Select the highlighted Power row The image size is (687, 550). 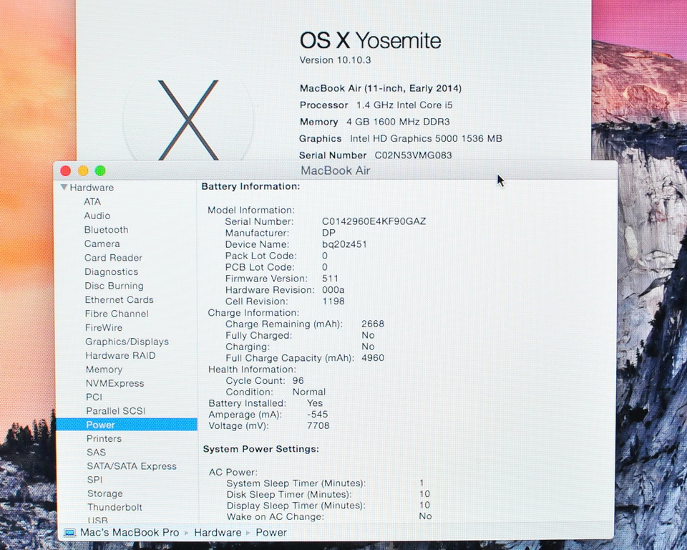tap(127, 425)
